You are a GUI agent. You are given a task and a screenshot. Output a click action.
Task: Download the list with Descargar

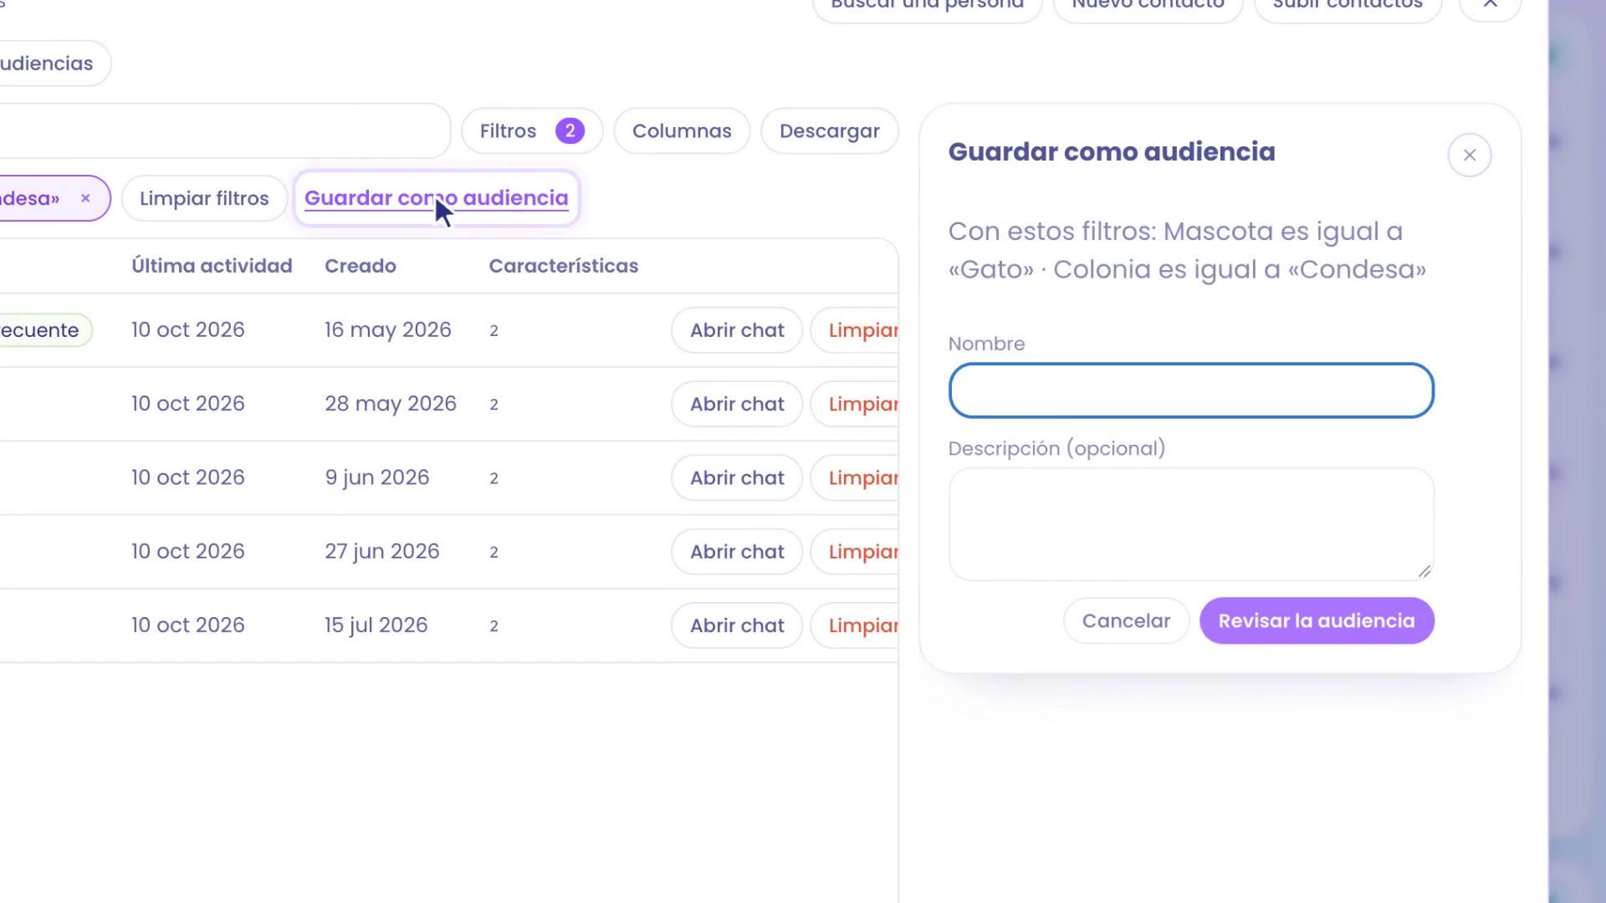[829, 131]
